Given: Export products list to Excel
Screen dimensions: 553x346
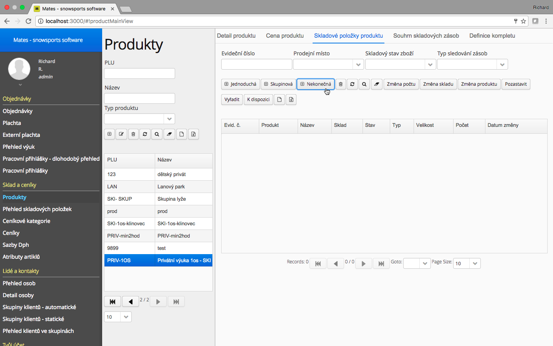Looking at the screenshot, I should point(194,134).
